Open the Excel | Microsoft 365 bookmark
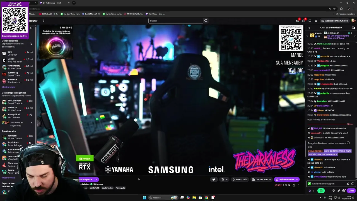 pos(91,14)
